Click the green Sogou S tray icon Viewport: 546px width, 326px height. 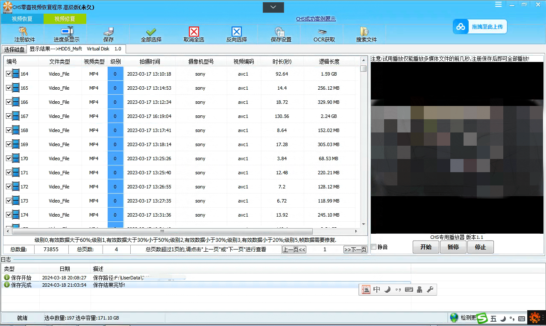482,318
